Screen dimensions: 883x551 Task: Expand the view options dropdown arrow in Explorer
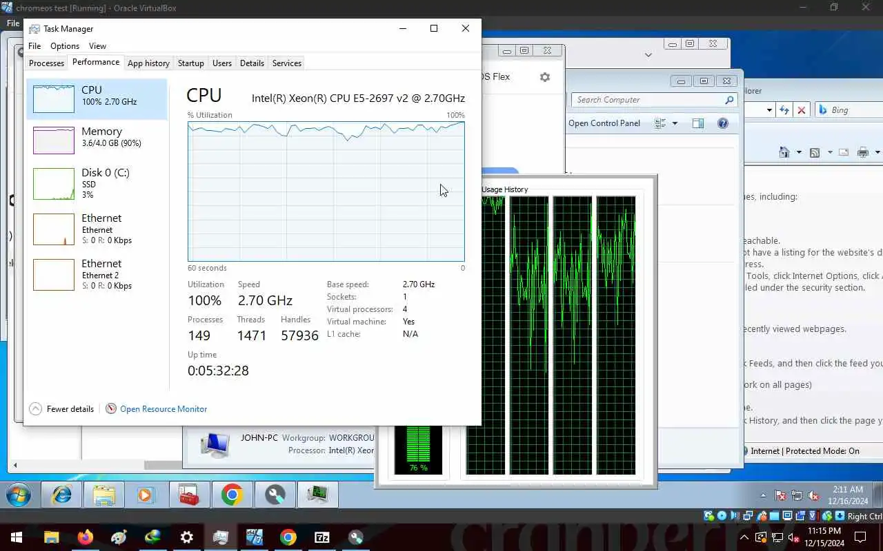(x=675, y=123)
